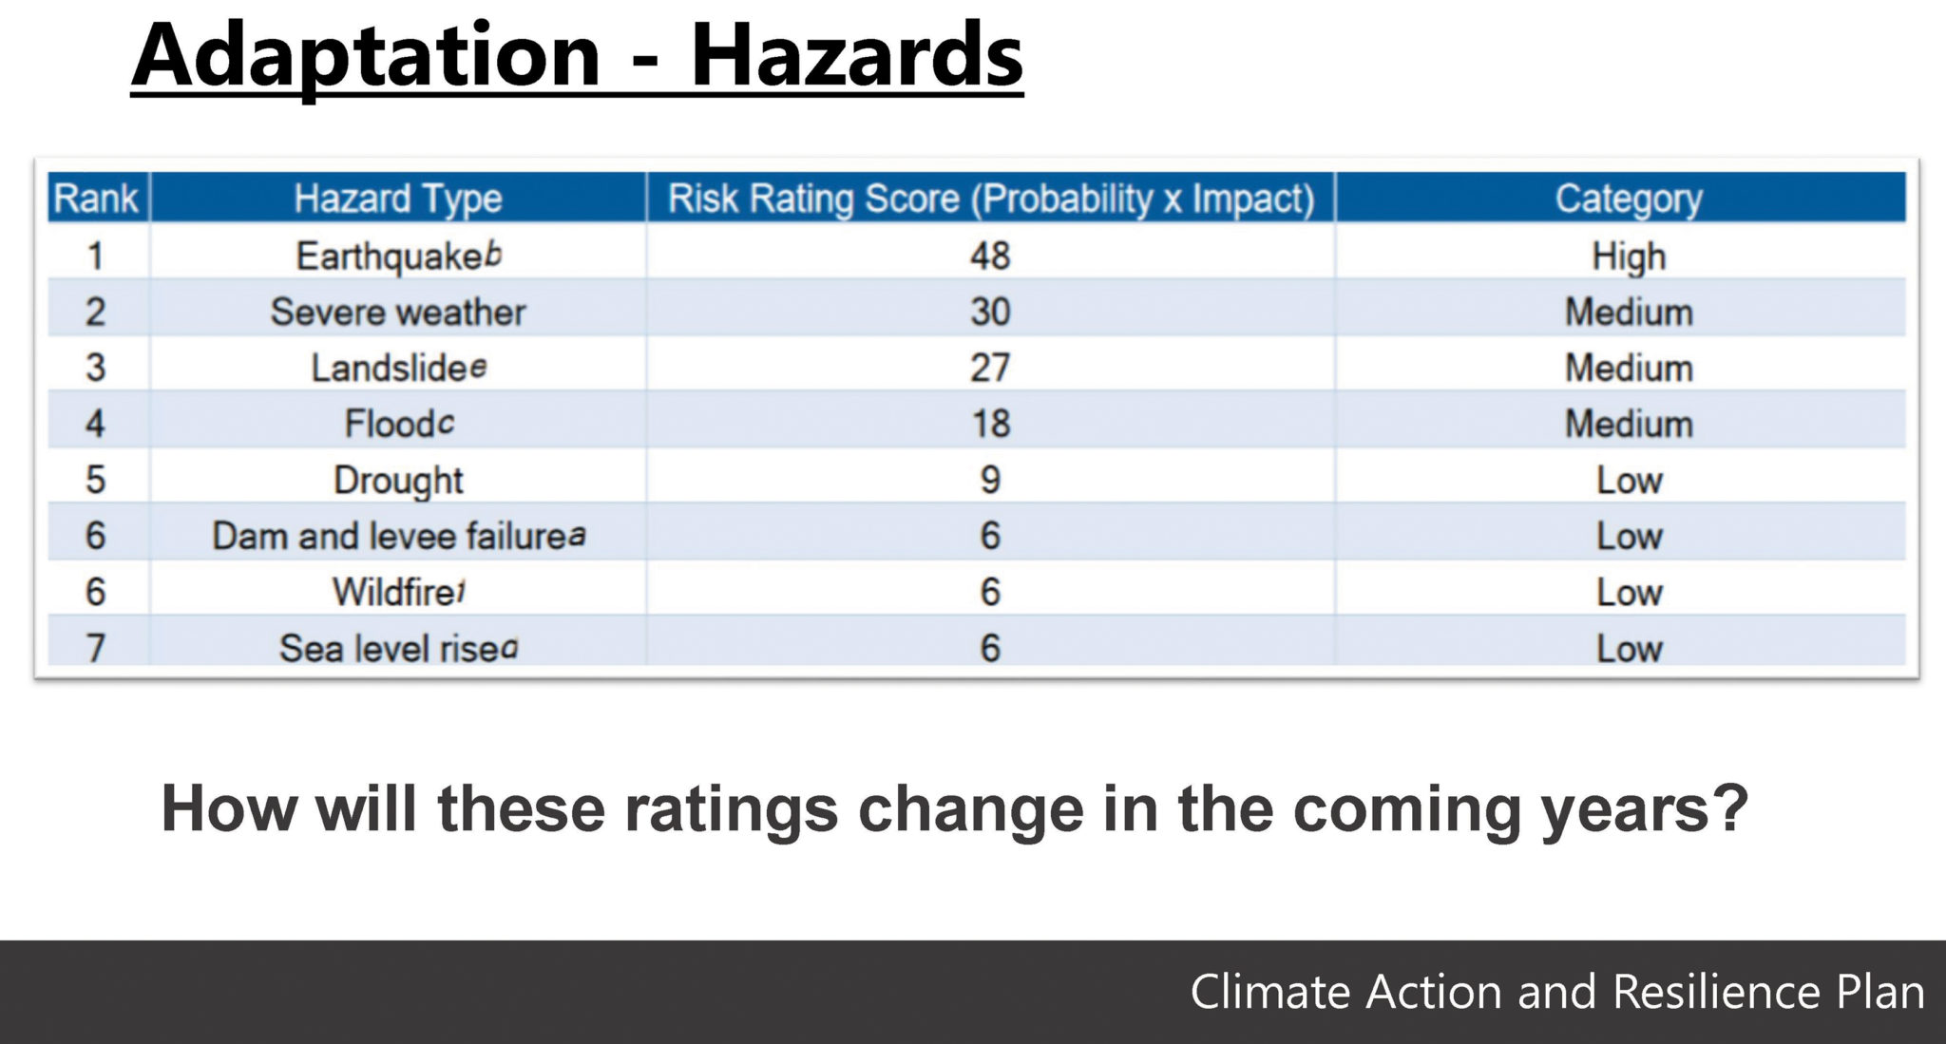Click the Drought risk score of 9
This screenshot has height=1044, width=1946.
point(990,480)
